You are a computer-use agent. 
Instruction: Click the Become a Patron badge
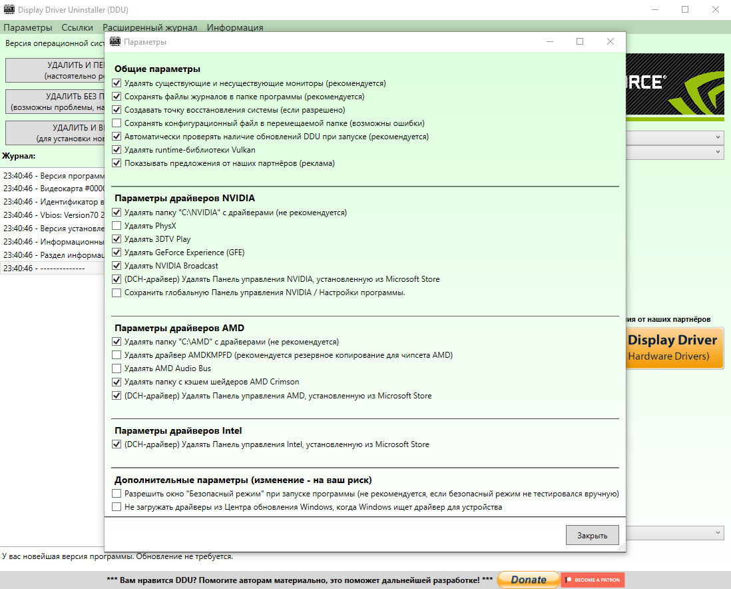tap(593, 580)
